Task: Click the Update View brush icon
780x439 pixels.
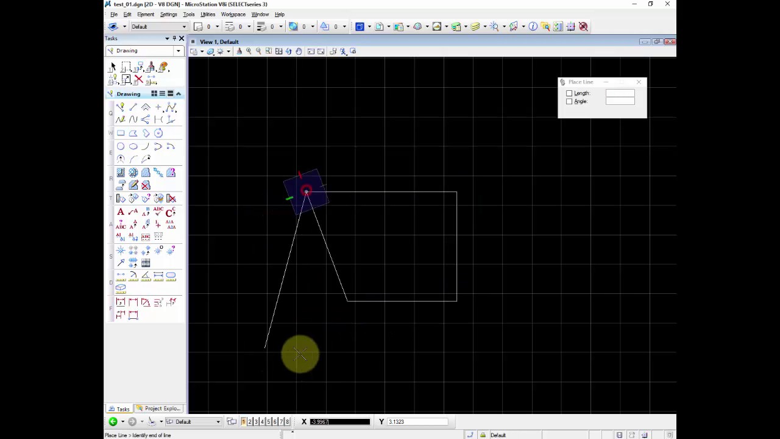Action: point(239,51)
